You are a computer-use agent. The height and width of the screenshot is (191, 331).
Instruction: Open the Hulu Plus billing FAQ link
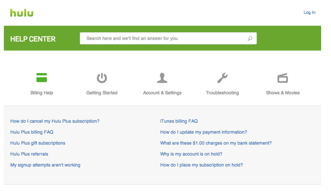32,132
